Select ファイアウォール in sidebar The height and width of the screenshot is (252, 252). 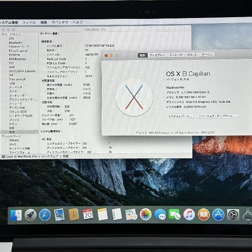click(19, 152)
